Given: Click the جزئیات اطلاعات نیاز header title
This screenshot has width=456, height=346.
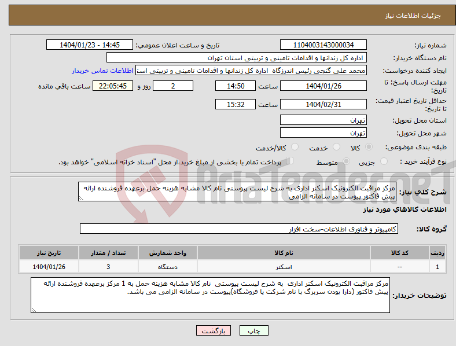Looking at the screenshot, I should point(413,16).
